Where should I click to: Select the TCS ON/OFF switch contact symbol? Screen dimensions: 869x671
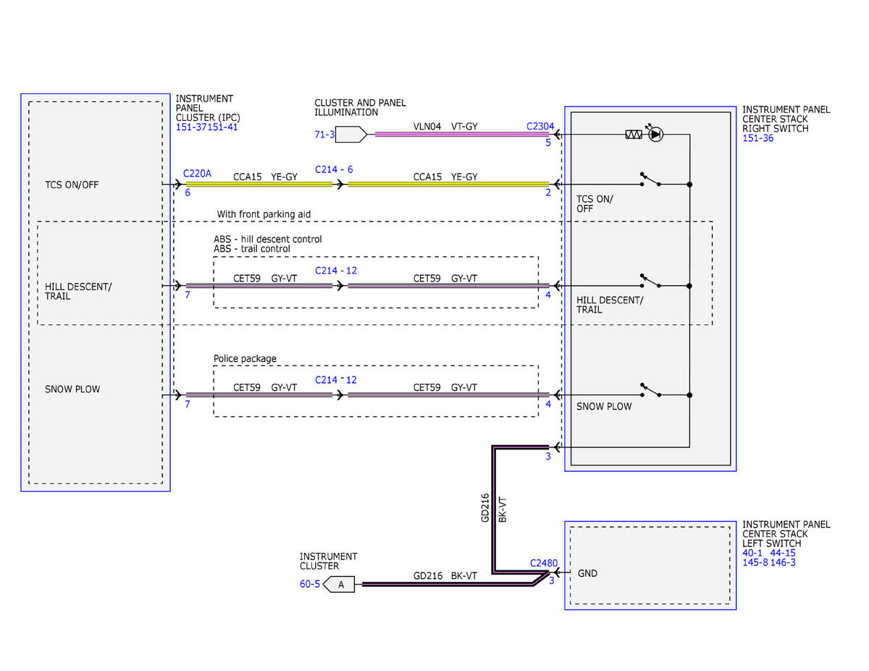coord(650,180)
